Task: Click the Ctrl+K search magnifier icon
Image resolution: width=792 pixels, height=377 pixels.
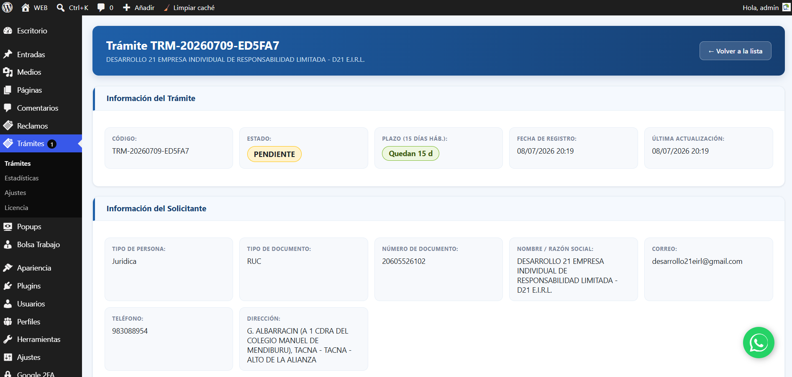Action: (61, 8)
